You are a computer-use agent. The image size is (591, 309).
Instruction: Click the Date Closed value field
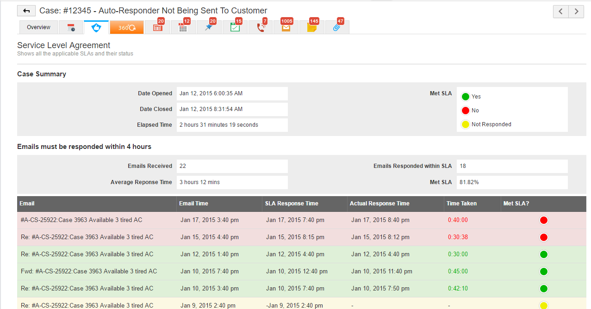[x=232, y=109]
